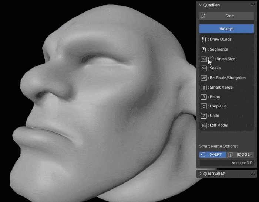The height and width of the screenshot is (202, 259).
Task: Click the Exit Modal label
Action: [219, 125]
